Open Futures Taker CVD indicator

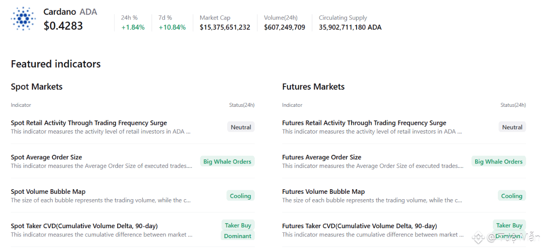[359, 226]
